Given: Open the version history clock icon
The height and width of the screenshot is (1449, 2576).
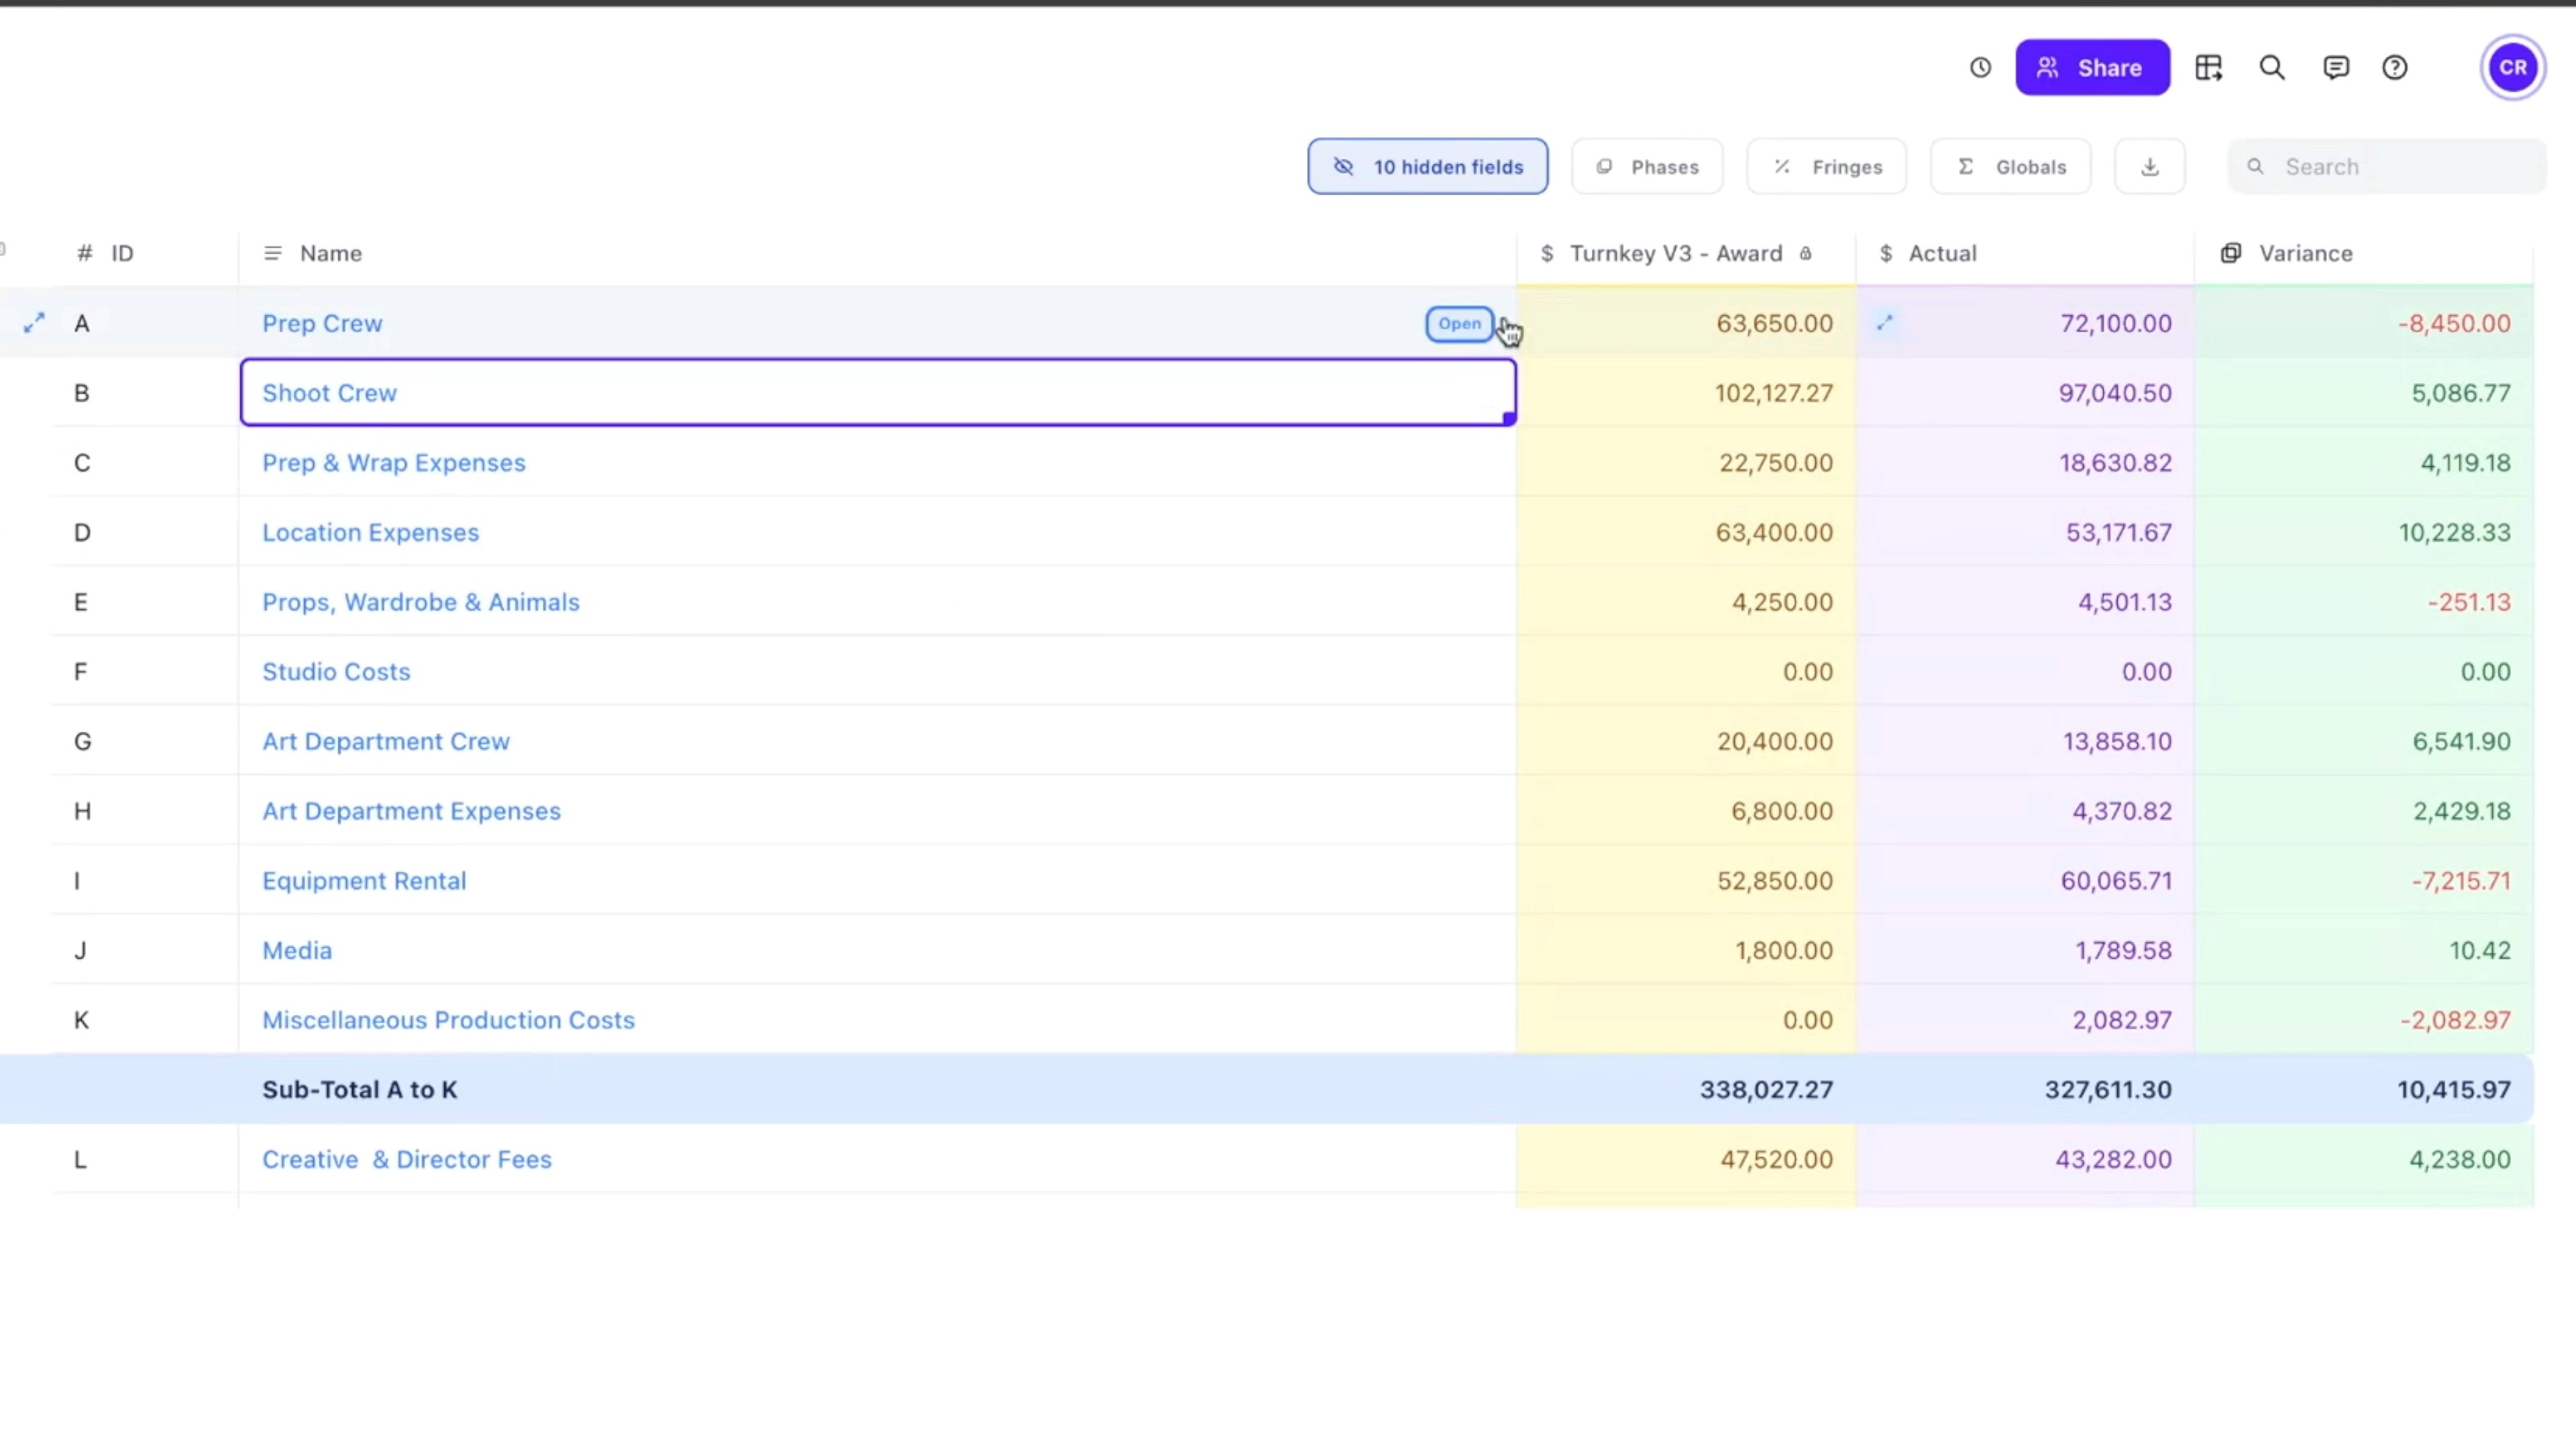Looking at the screenshot, I should (x=1980, y=68).
